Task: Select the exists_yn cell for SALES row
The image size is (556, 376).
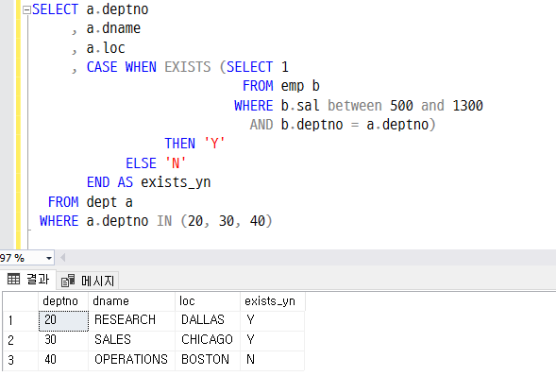Action: [x=272, y=340]
